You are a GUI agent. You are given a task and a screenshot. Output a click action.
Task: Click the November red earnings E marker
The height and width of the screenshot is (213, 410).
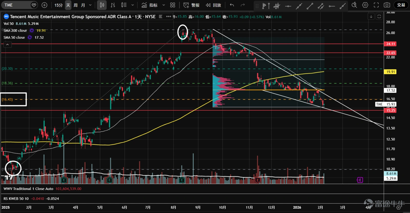tap(258, 180)
